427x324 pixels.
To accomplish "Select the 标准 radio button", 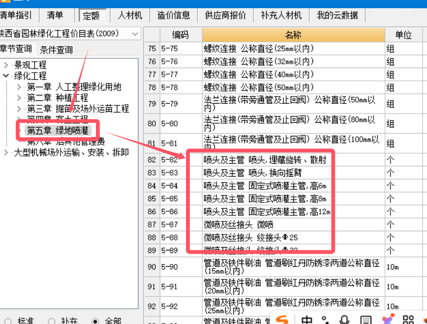I will point(8,321).
